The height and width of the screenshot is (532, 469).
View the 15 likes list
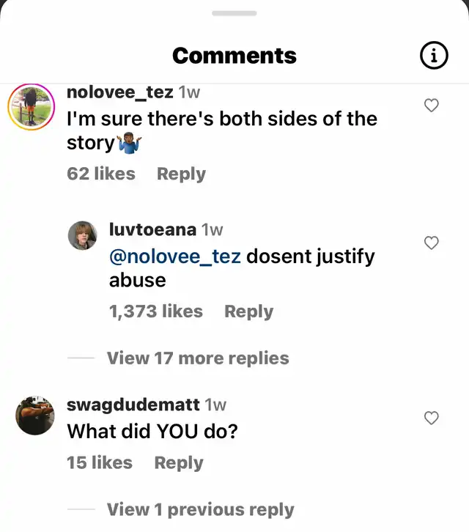(100, 463)
